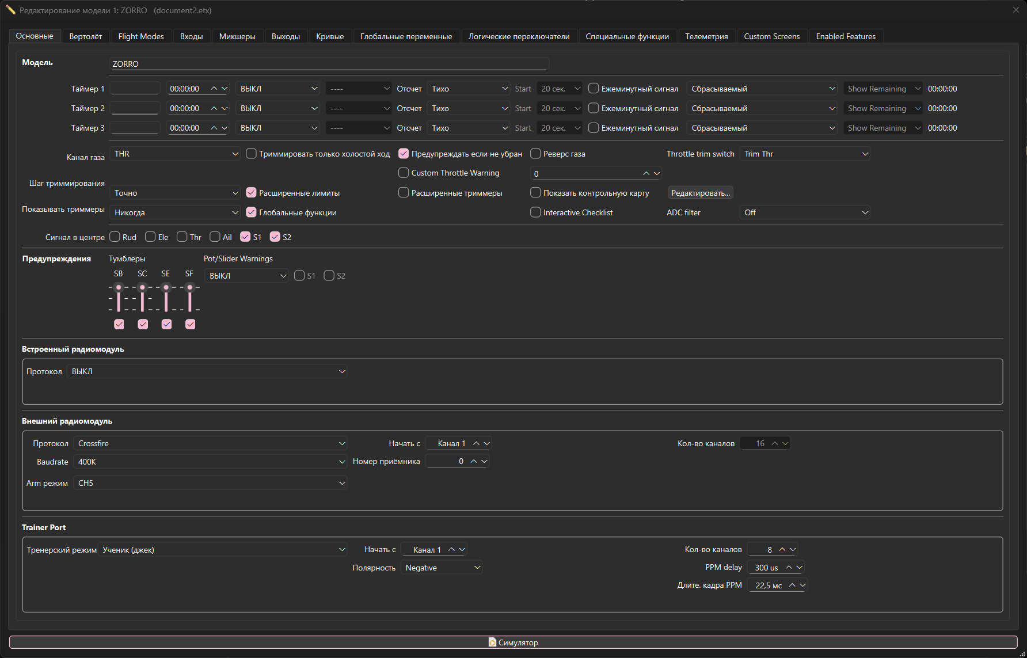Close the model editing window
The height and width of the screenshot is (658, 1027).
tap(1016, 10)
